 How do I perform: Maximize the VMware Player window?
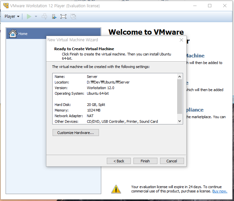pyautogui.click(x=210, y=6)
